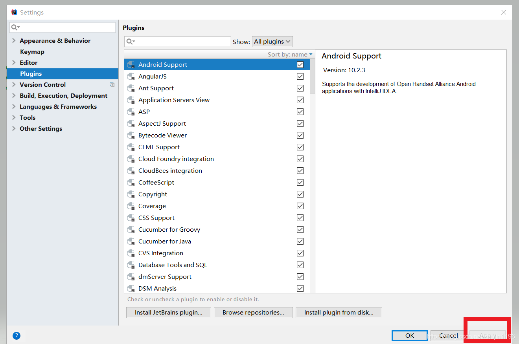Click the Cancel button
This screenshot has width=519, height=344.
[x=448, y=336]
